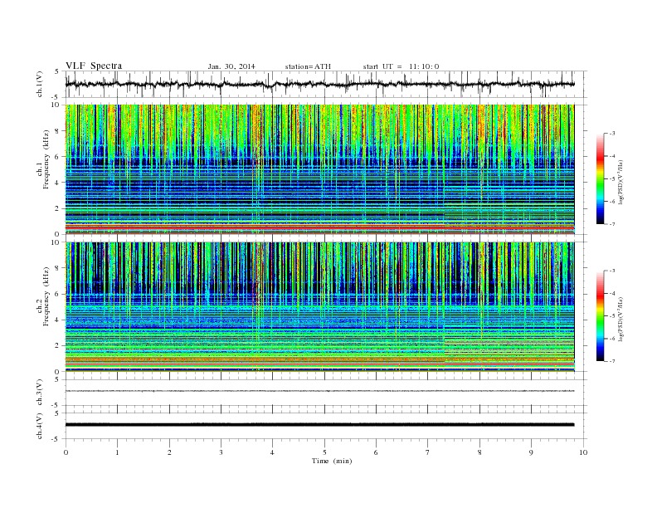Click the "5" tick on the time axis
Screen dimensions: 657x508
[324, 452]
